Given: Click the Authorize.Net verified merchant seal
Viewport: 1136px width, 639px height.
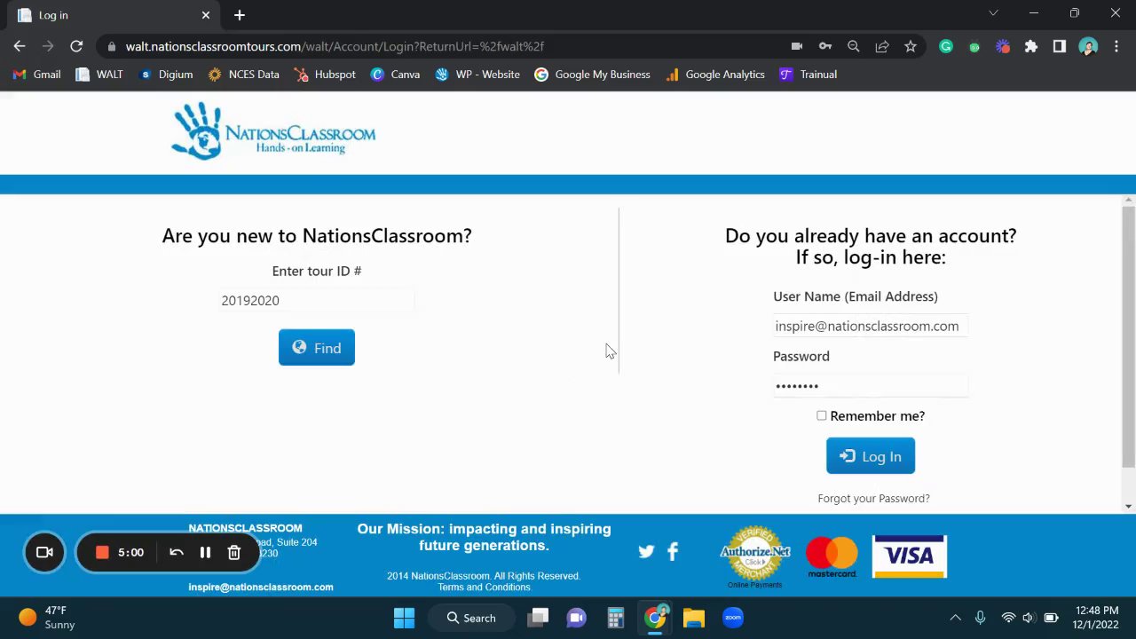Looking at the screenshot, I should (x=755, y=556).
